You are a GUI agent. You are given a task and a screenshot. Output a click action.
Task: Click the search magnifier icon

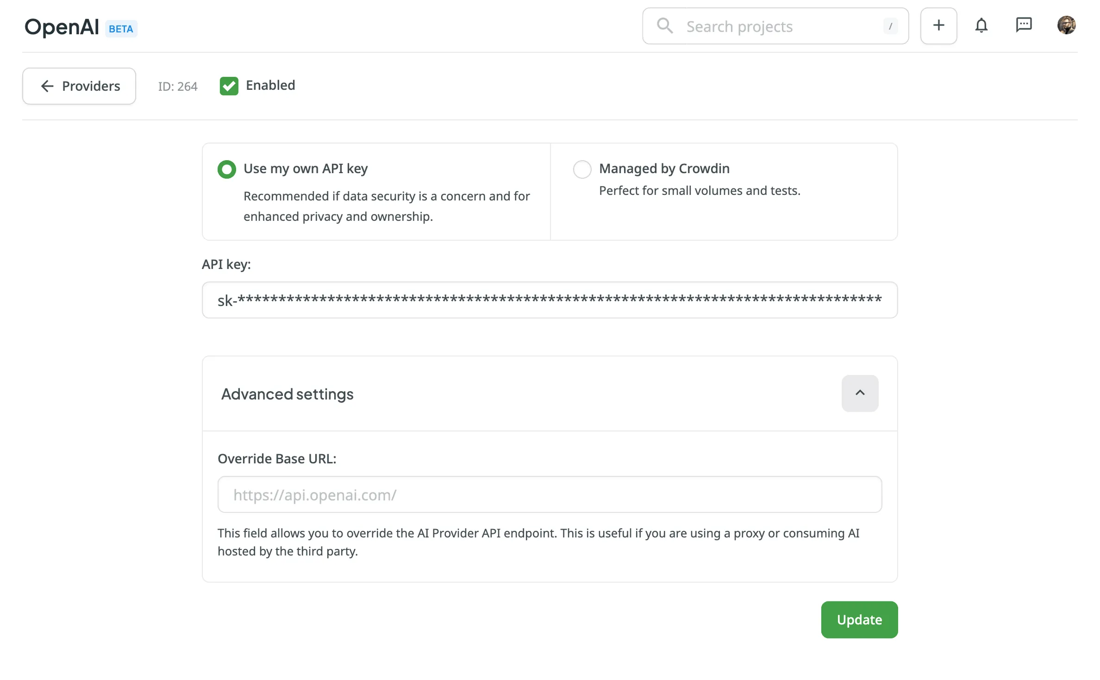click(x=665, y=26)
